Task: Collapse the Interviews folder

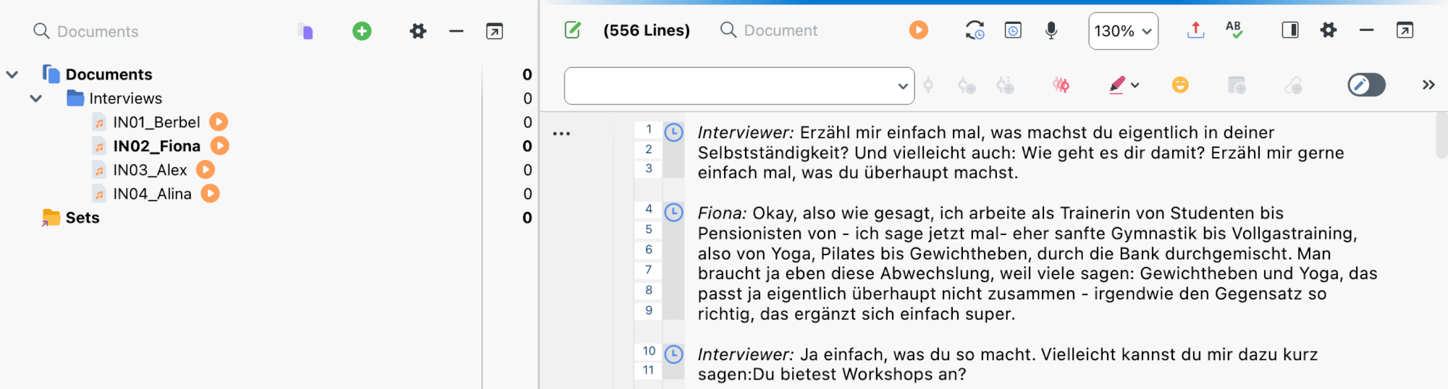Action: click(35, 98)
